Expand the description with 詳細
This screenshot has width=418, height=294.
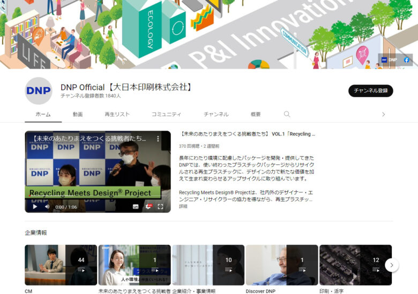pos(183,206)
